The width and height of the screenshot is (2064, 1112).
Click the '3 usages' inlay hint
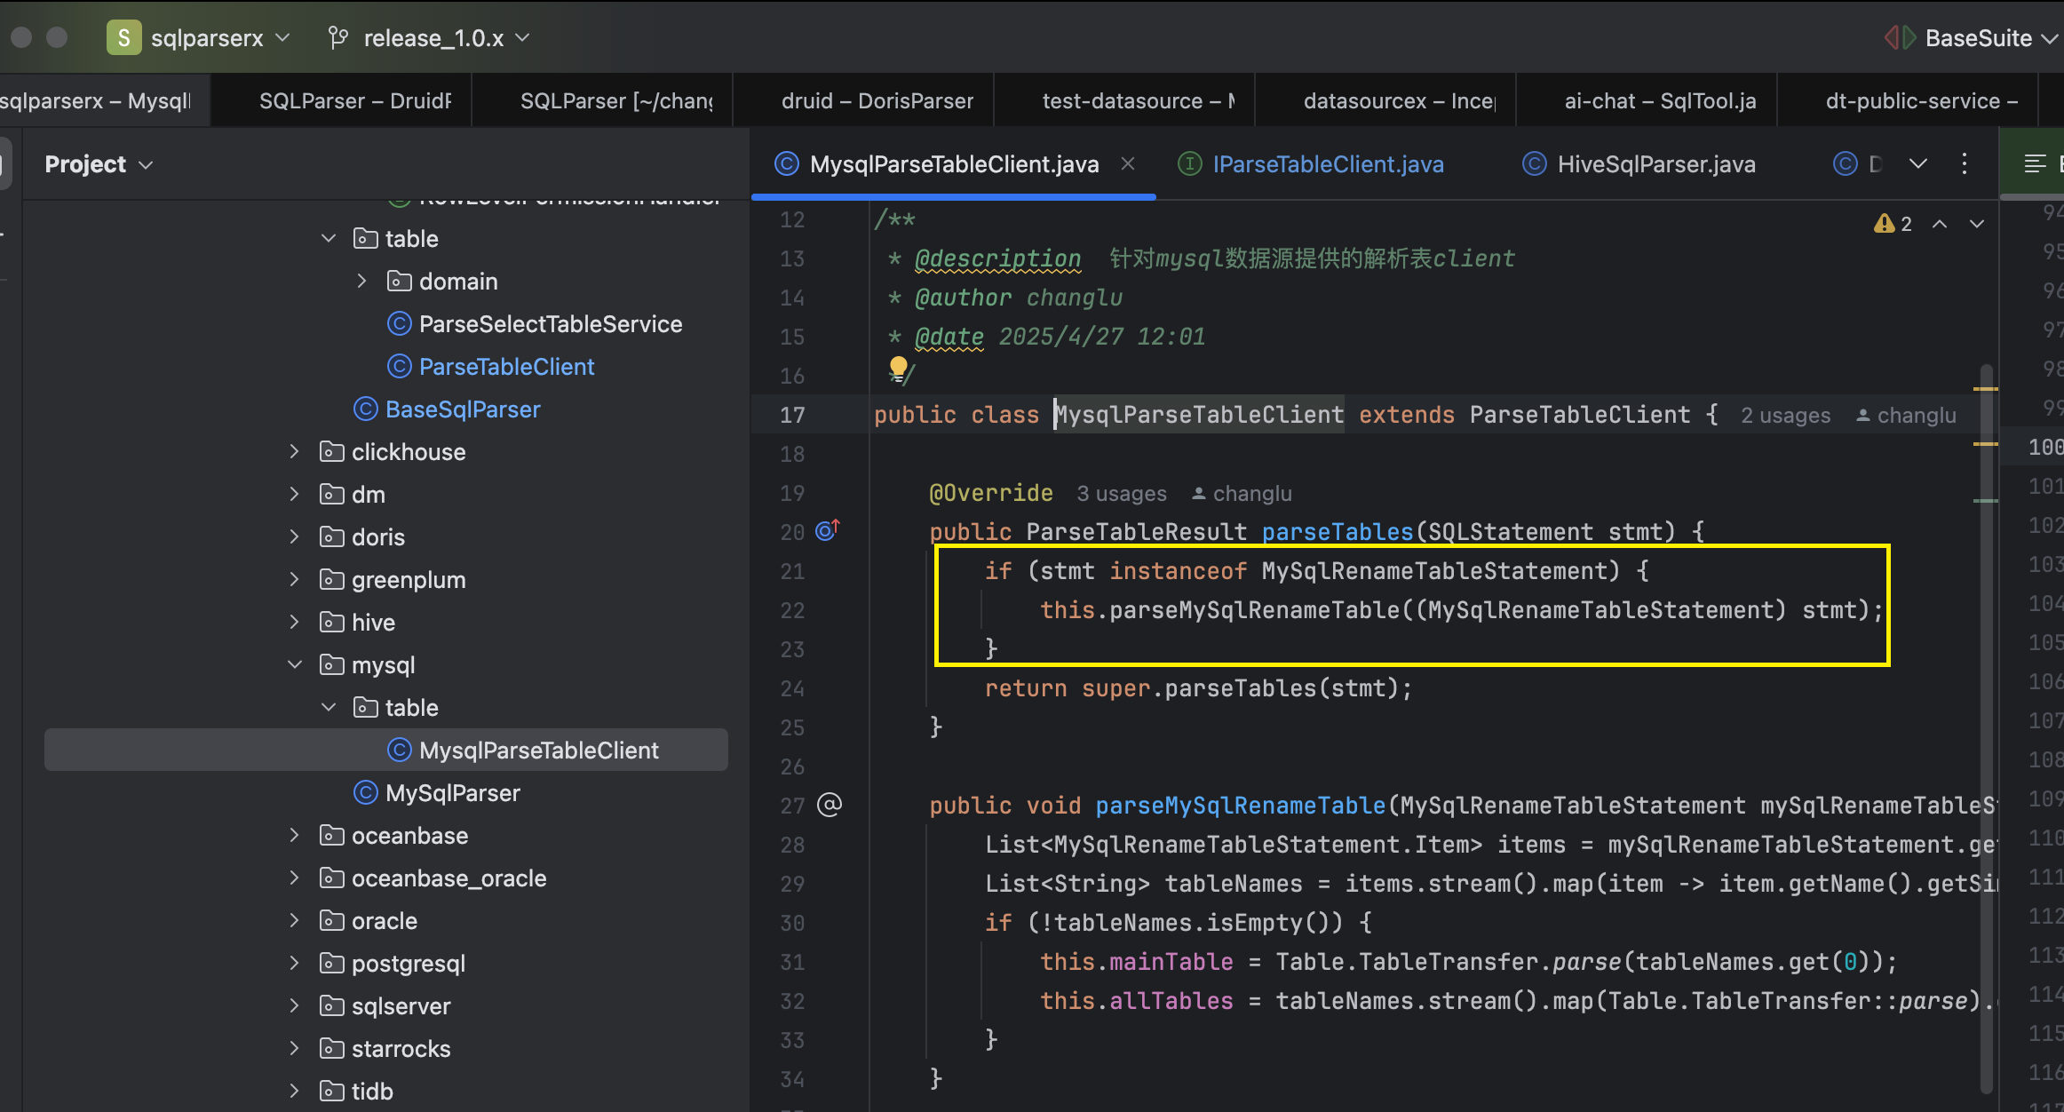pos(1122,494)
